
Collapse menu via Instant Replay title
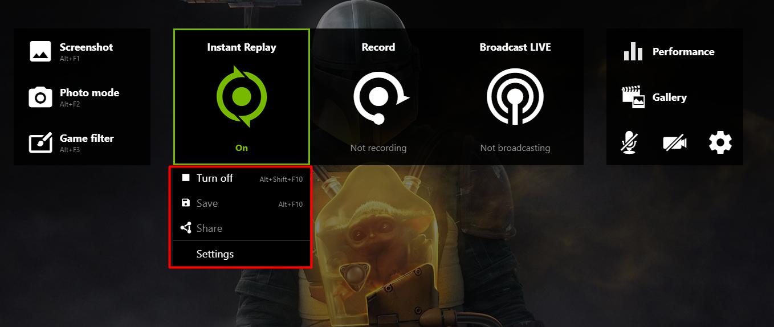242,47
